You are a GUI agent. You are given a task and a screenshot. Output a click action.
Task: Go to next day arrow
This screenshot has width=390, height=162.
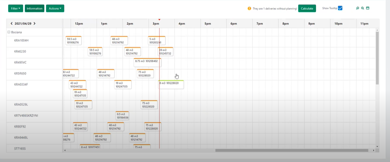(34, 23)
